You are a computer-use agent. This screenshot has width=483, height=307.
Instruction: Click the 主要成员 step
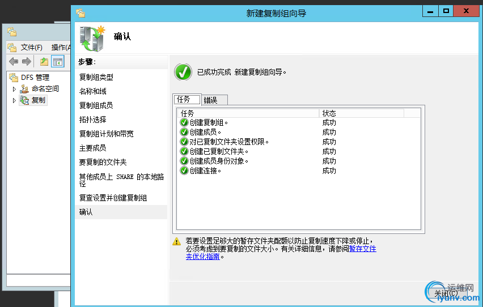click(93, 148)
